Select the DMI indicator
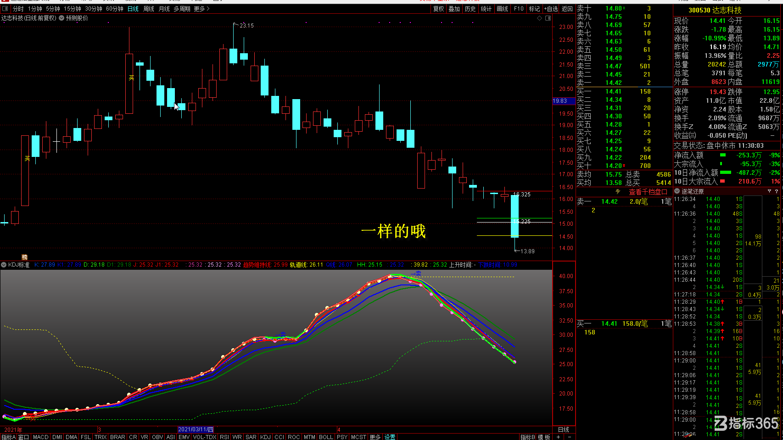Screen dimensions: 783x440 click(57, 437)
